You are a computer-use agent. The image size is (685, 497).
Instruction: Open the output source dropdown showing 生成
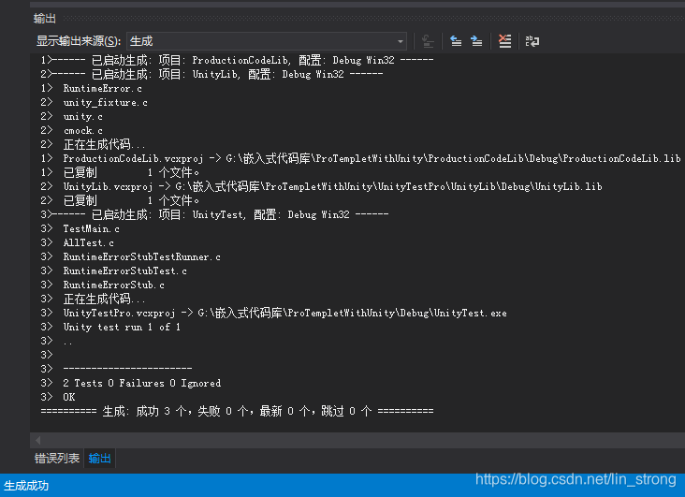pos(267,41)
